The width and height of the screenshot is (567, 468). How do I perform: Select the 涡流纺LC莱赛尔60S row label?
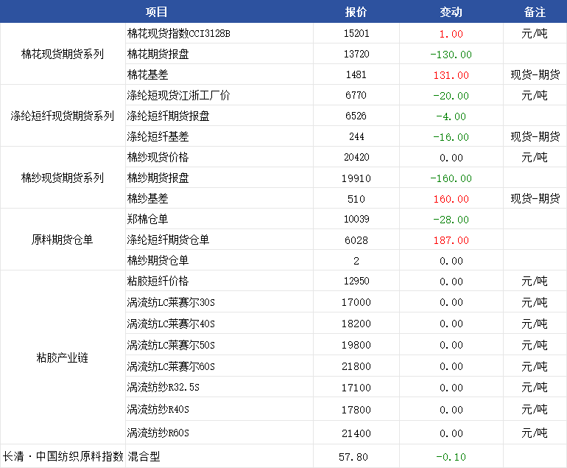pos(171,366)
